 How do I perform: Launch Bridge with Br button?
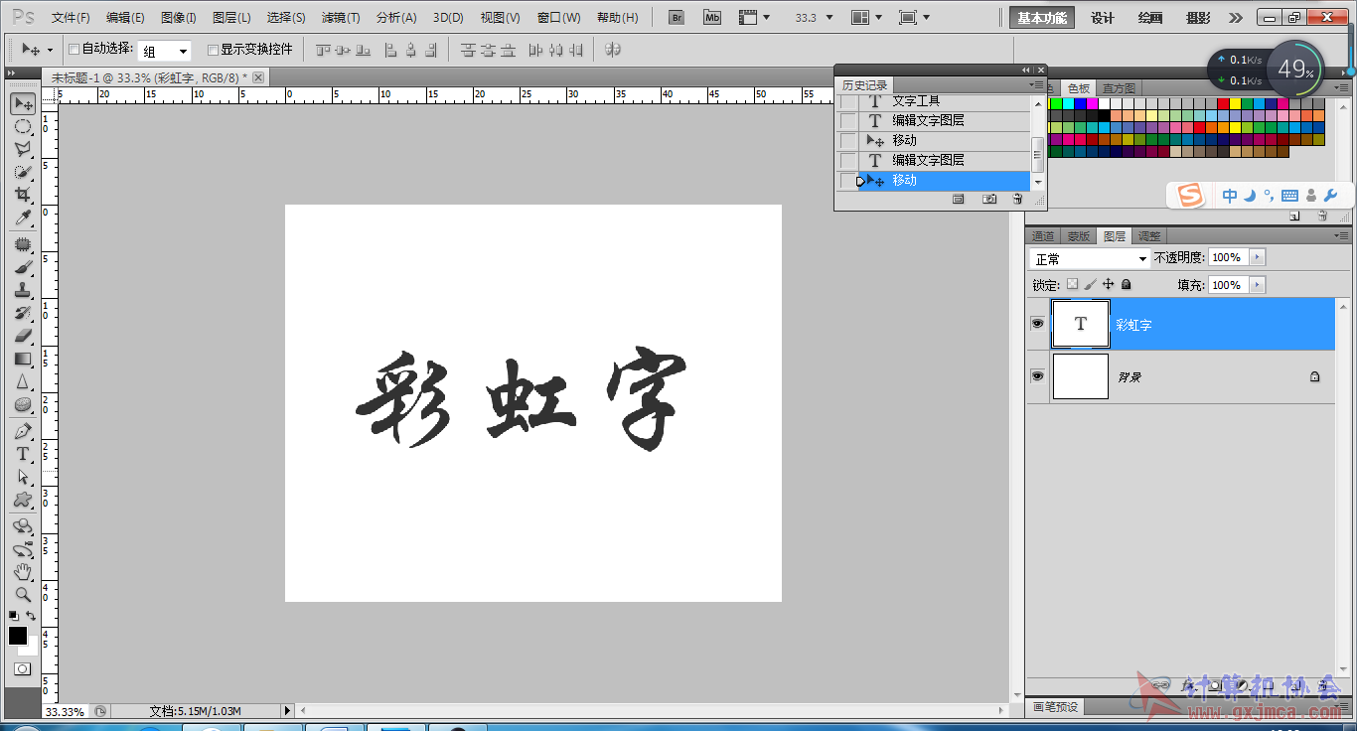pos(678,17)
